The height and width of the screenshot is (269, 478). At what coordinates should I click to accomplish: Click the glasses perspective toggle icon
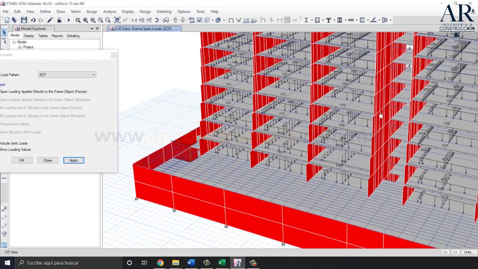point(166,20)
